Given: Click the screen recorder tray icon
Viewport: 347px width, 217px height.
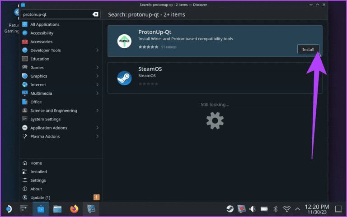Looking at the screenshot, I should [241, 209].
